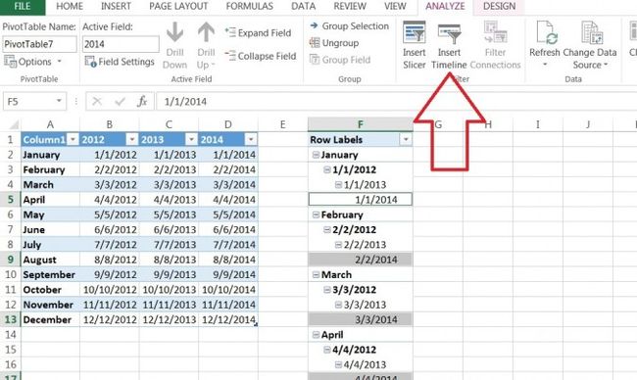Open the Column1 header filter dropdown
Screen dimensions: 637x380
pyautogui.click(x=73, y=140)
